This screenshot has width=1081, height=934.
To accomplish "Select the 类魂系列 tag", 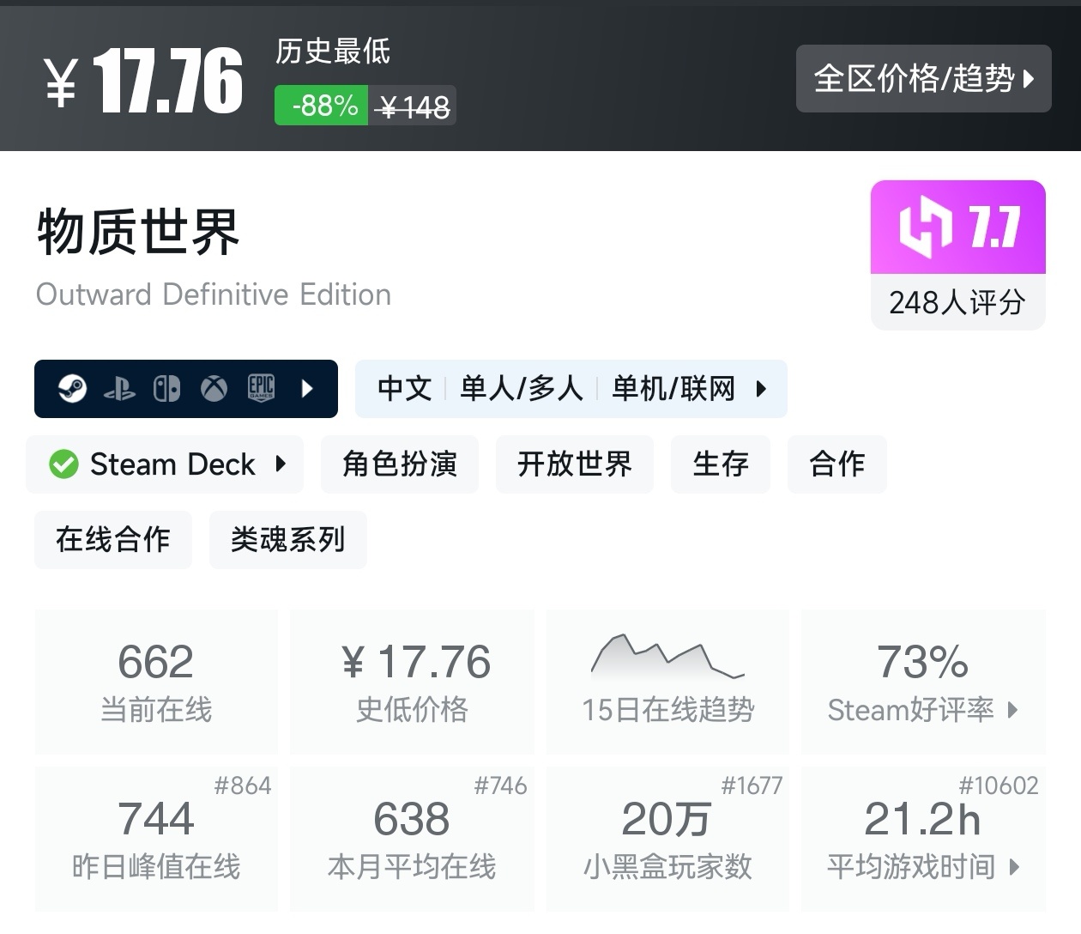I will tap(287, 540).
